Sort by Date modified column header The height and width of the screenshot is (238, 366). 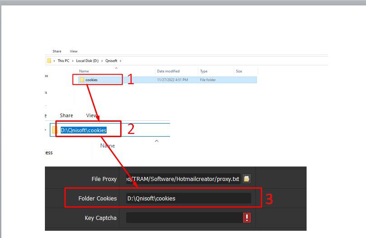point(168,71)
